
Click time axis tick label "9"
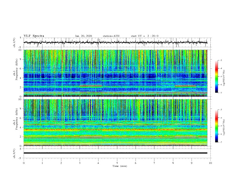(192, 163)
